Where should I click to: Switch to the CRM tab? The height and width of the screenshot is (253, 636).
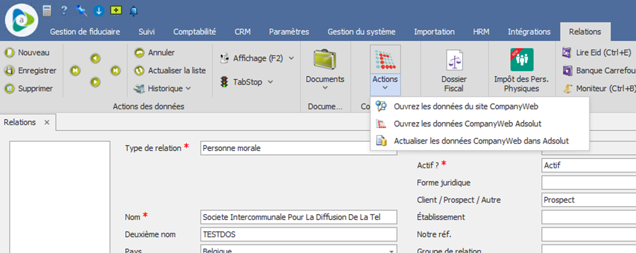[x=242, y=32]
